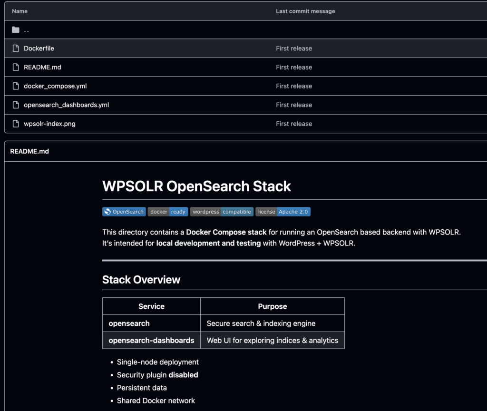Open the Dockerfile file link

[x=39, y=49]
